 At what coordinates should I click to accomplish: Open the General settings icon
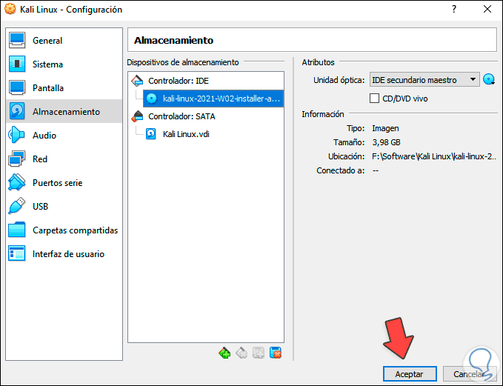pos(17,41)
